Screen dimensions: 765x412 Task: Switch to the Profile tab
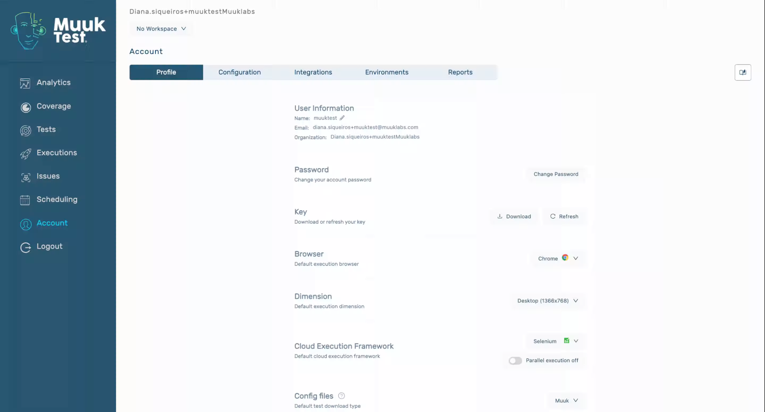(166, 72)
